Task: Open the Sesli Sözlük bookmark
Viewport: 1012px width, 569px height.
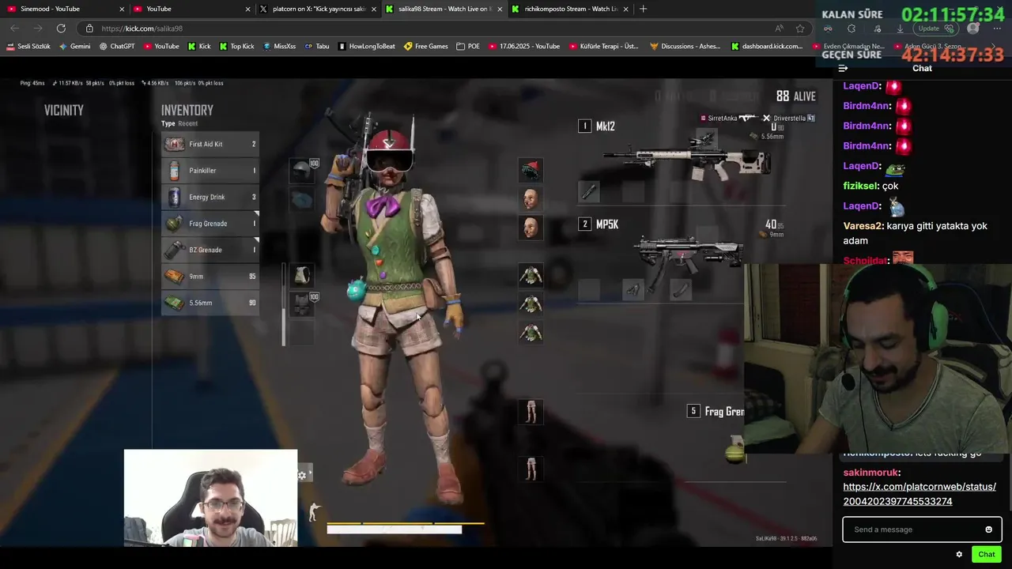Action: click(x=28, y=47)
